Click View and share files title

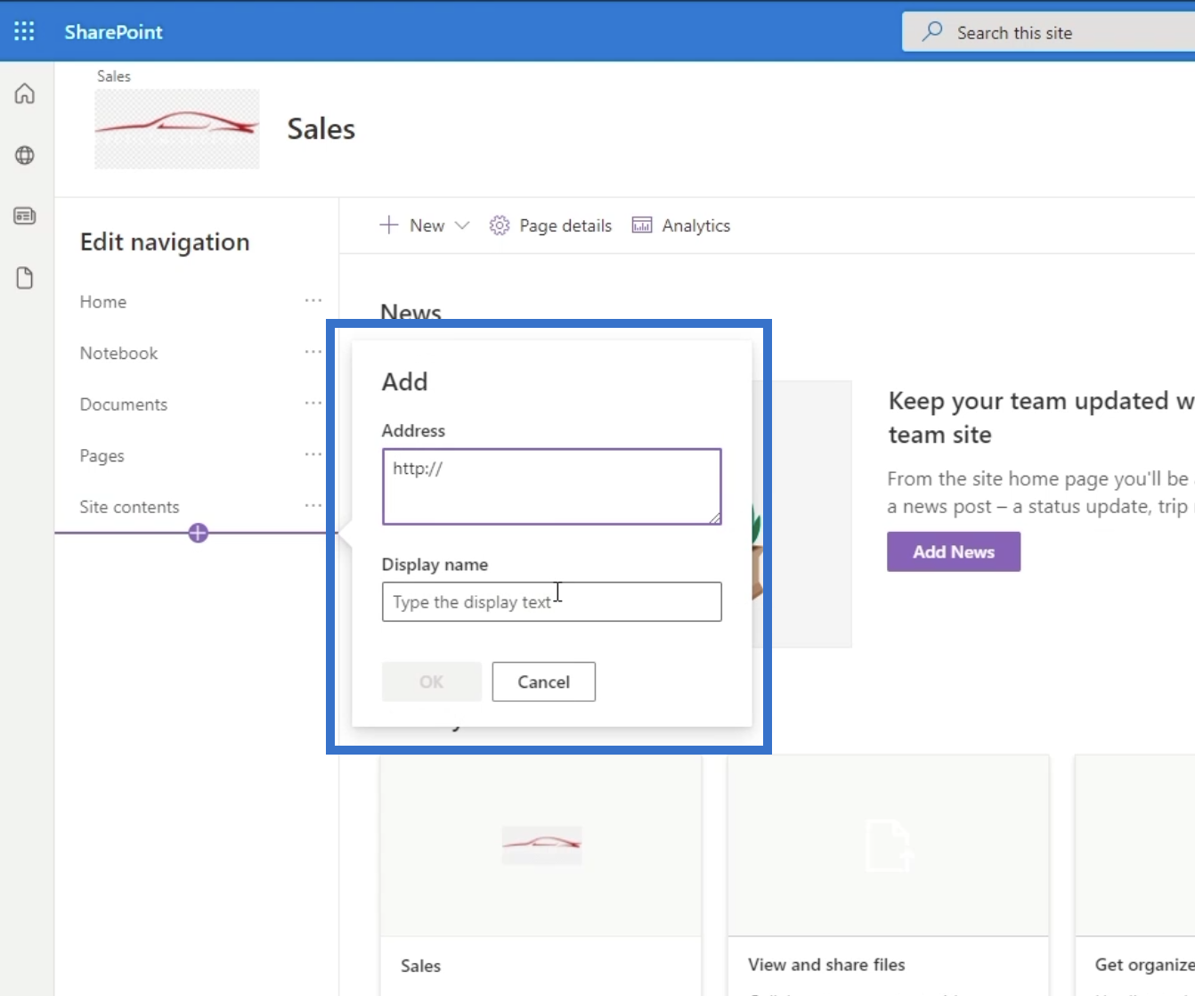826,965
